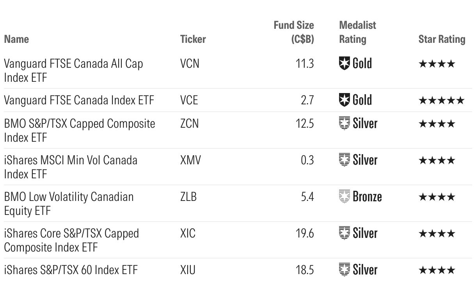Open BMO S&P/TSX Capped Composite Index ETF
The height and width of the screenshot is (285, 476).
(79, 130)
